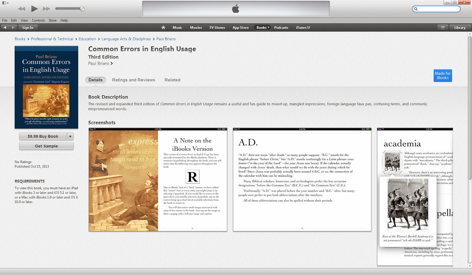472x275 pixels.
Task: Click the Made for iBooks badge
Action: [442, 76]
